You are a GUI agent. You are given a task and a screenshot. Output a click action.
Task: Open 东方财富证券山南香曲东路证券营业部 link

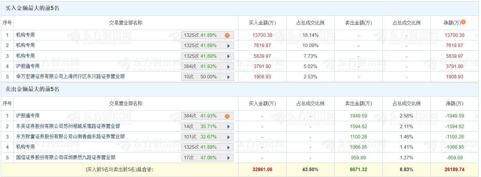tap(70, 137)
